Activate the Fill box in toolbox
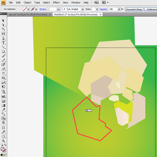 pyautogui.click(x=3, y=149)
